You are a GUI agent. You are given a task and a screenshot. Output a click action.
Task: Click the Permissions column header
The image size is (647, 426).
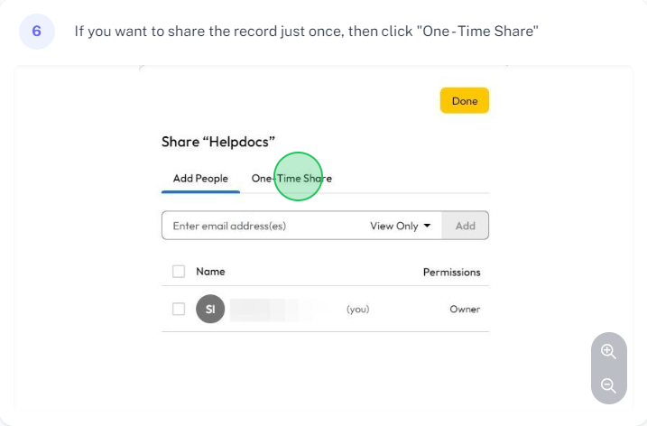451,272
